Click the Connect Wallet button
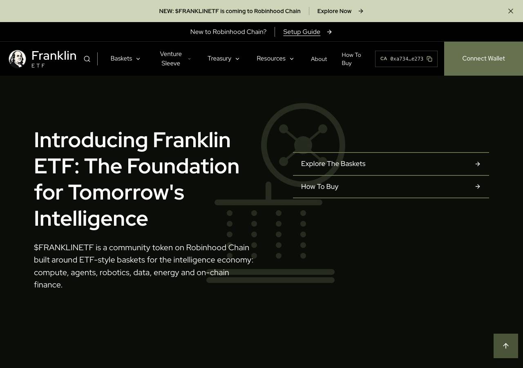This screenshot has width=523, height=368. click(x=483, y=58)
